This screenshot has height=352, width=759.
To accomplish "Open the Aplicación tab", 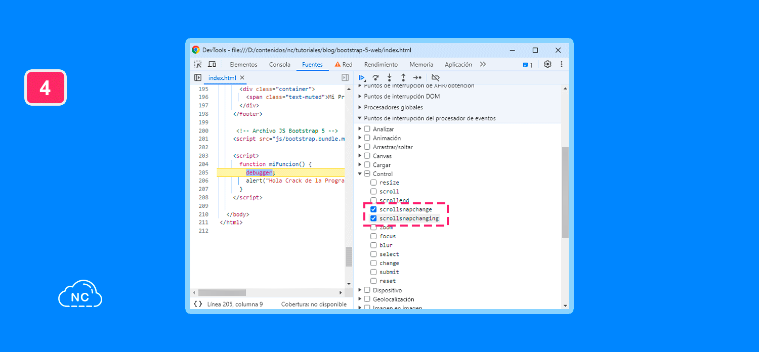I will [458, 64].
